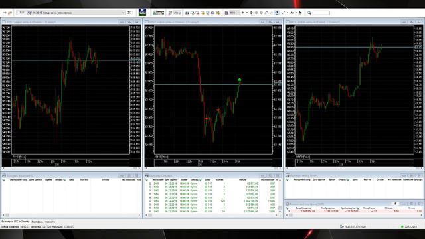Pick the trend line drawing tool
The image size is (425, 239).
click(284, 13)
